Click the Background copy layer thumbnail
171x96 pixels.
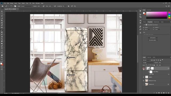[x=147, y=81]
